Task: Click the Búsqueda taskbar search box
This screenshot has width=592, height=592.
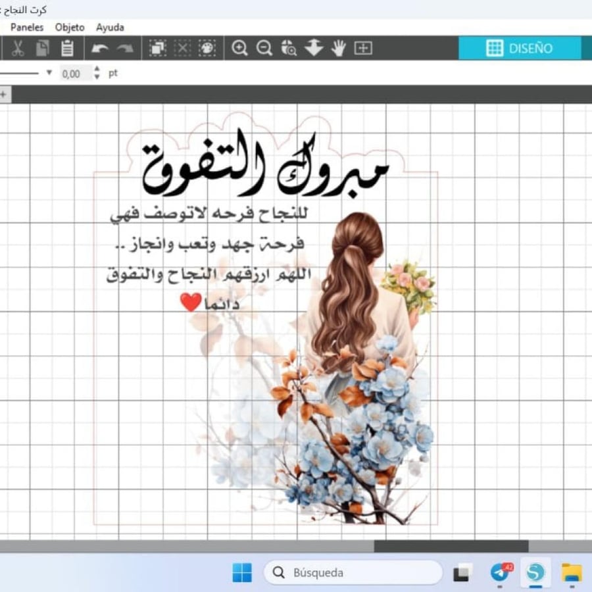Action: point(353,572)
